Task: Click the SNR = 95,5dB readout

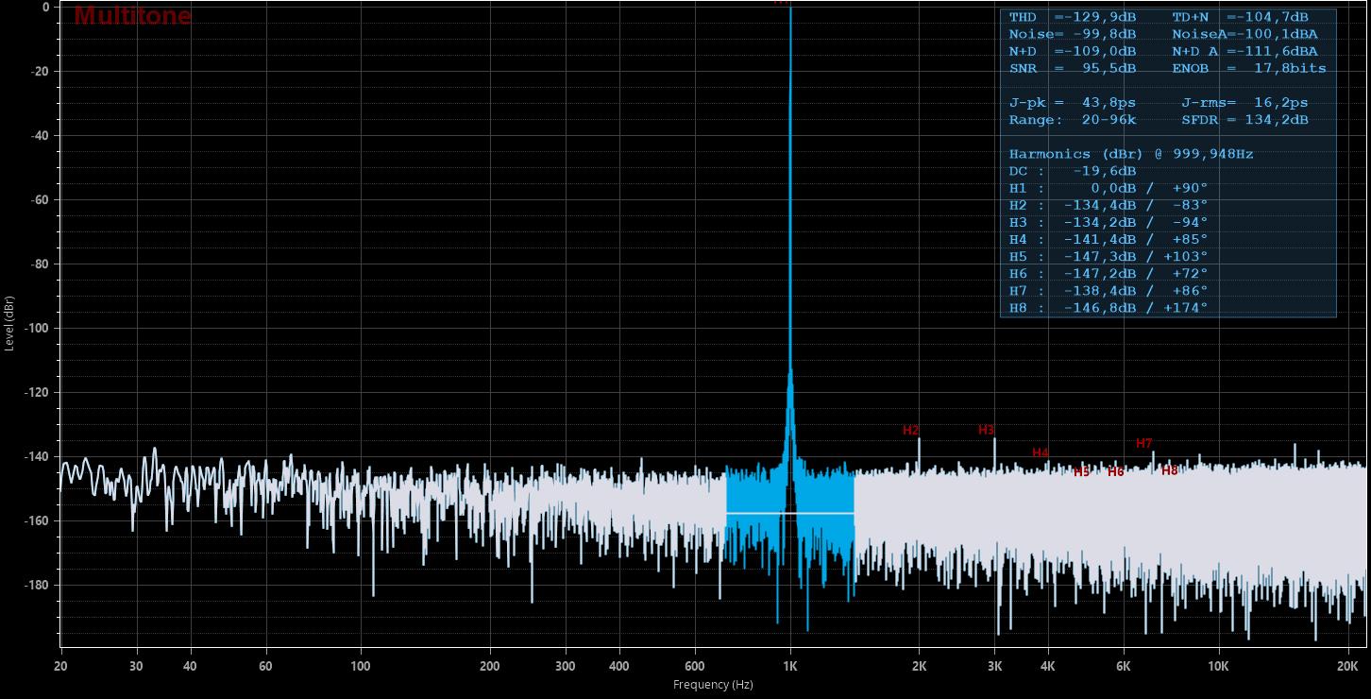Action: point(1073,68)
